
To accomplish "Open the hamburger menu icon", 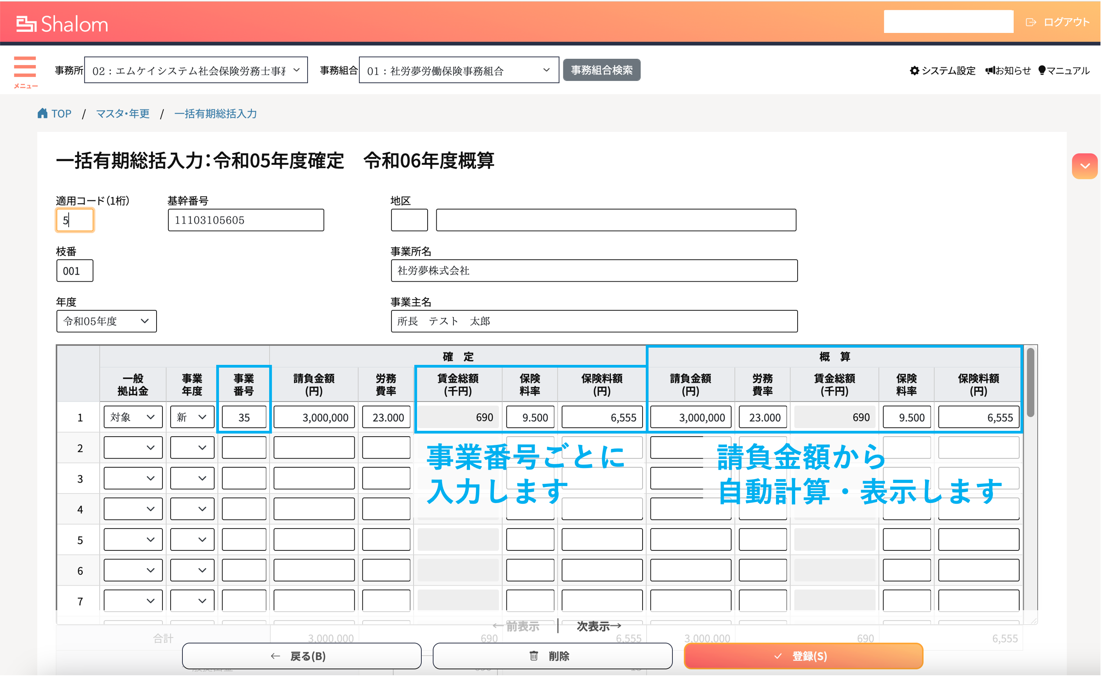I will pyautogui.click(x=25, y=67).
